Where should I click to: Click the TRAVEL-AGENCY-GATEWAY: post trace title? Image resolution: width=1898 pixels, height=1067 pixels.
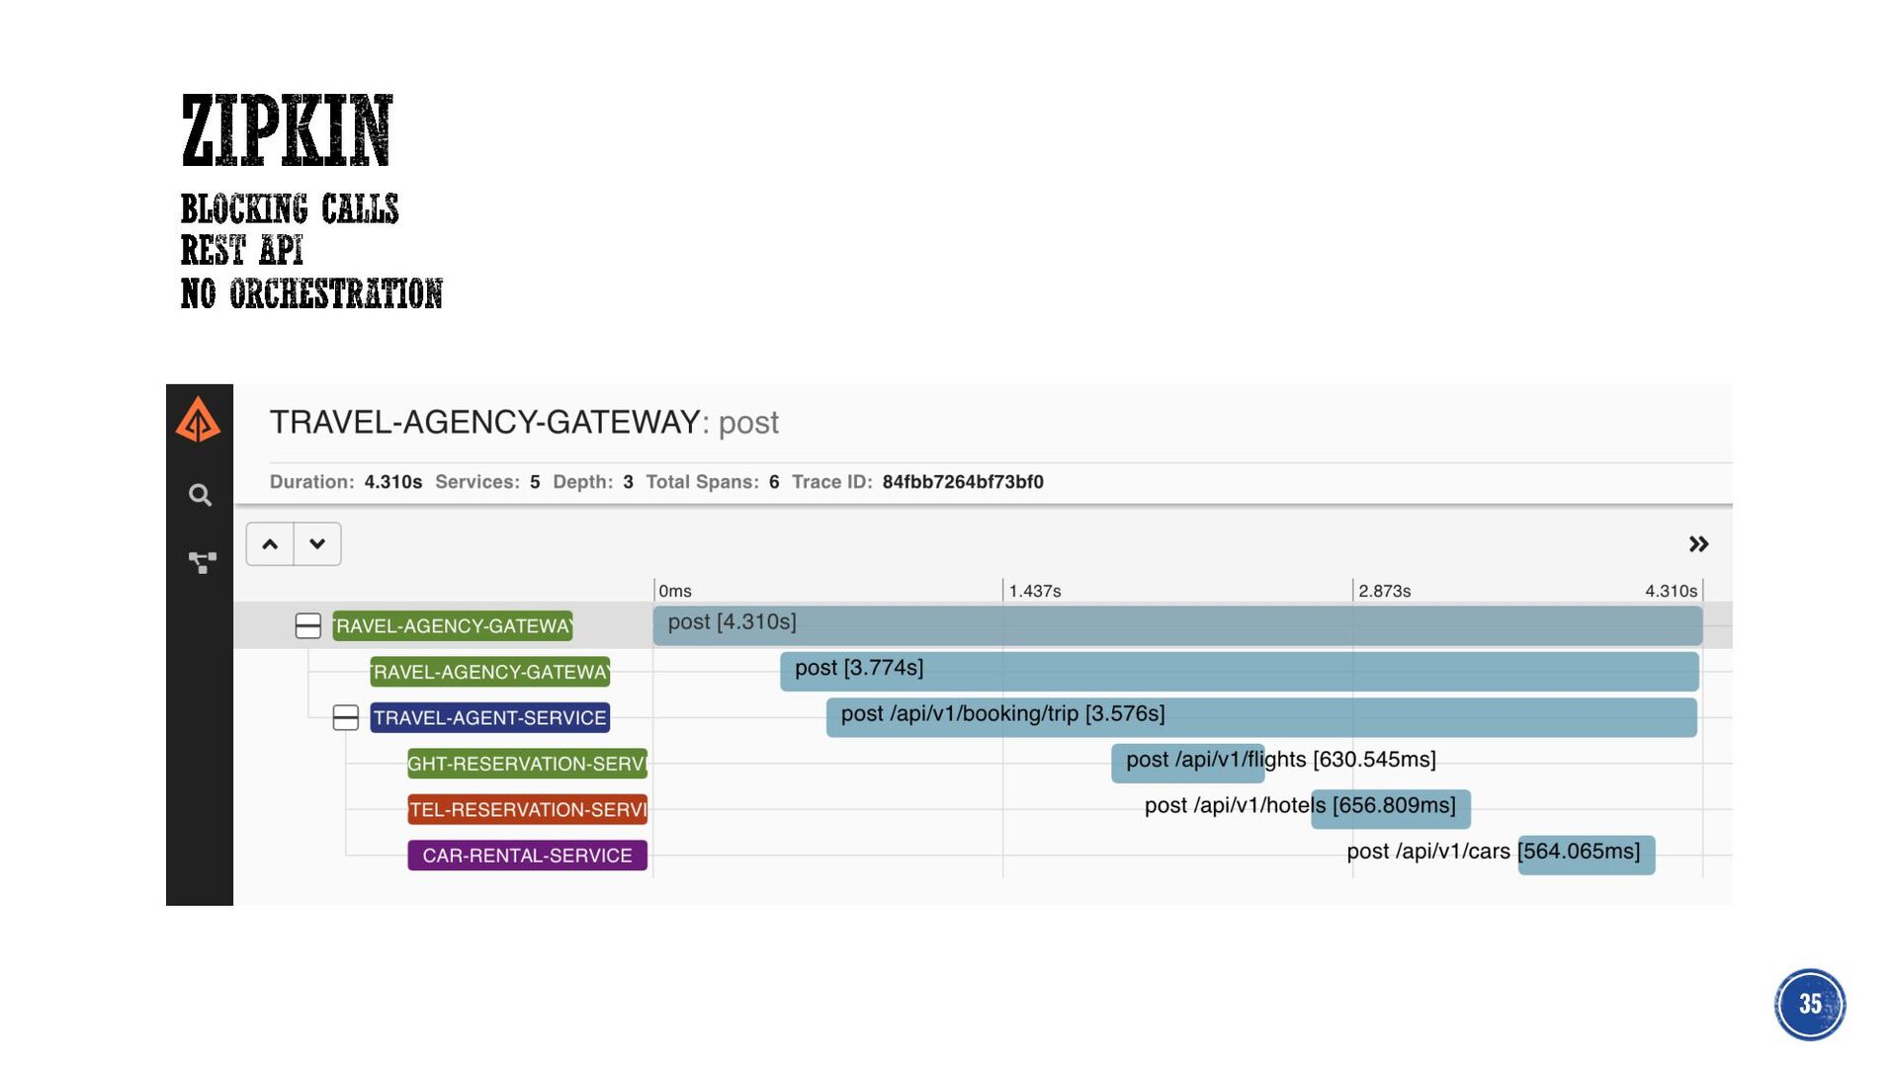[524, 423]
